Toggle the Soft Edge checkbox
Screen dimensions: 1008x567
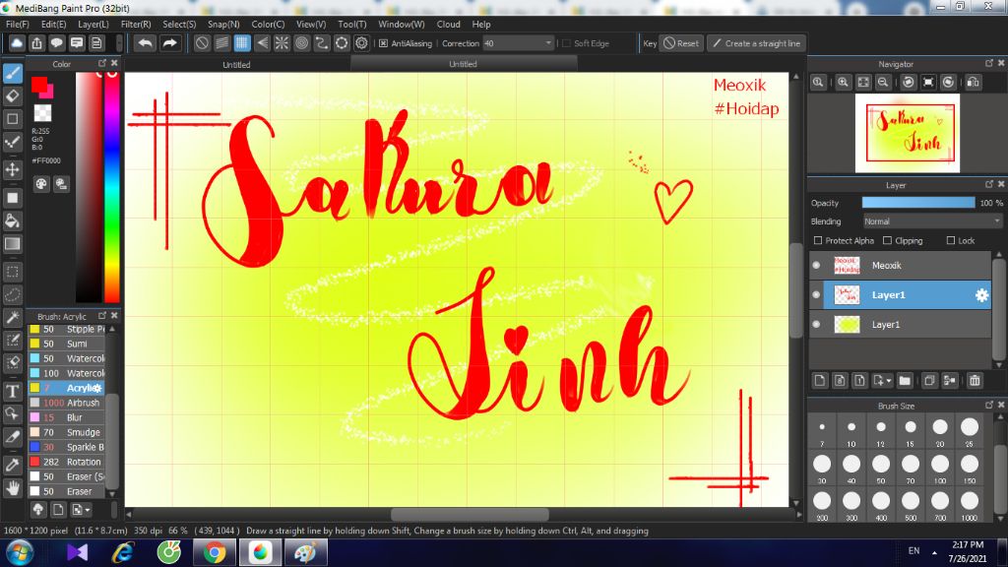[x=566, y=43]
